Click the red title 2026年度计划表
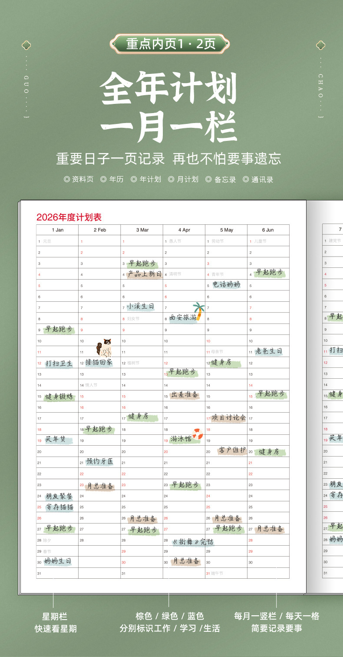The image size is (343, 657). tap(69, 217)
